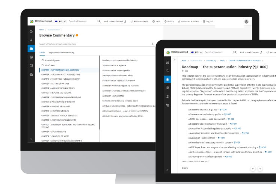The width and height of the screenshot is (276, 184).
Task: Click the user profile avatar icon
Action: [246, 21]
